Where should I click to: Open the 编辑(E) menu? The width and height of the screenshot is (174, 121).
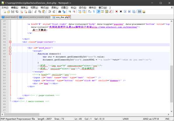pyautogui.click(x=15, y=8)
